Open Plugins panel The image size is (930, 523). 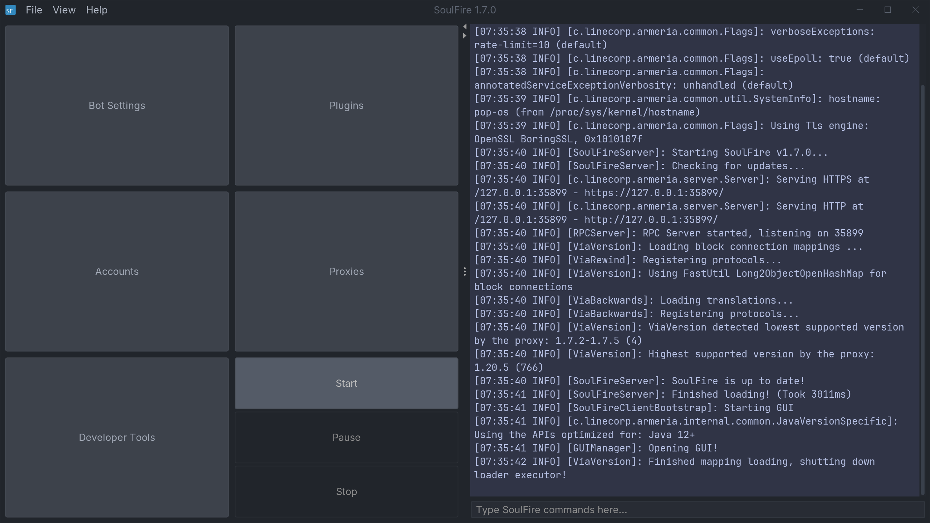(x=346, y=105)
